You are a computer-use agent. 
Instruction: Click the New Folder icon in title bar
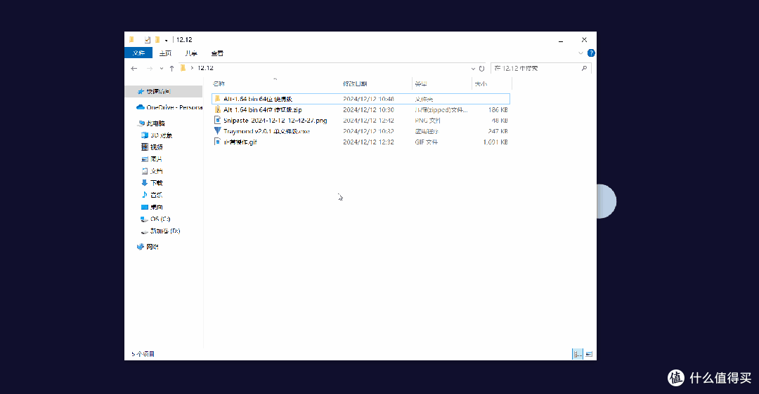coord(157,40)
